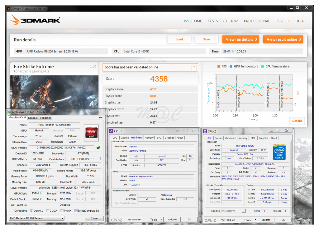Image resolution: width=319 pixels, height=229 pixels.
Task: Click the score validation help question mark
Action: coord(194,67)
